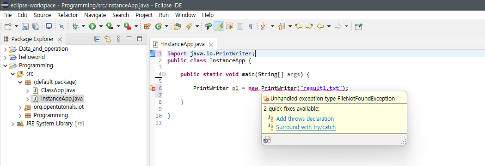Image resolution: width=485 pixels, height=166 pixels.
Task: Collapse the (default package) node
Action: click(20, 82)
